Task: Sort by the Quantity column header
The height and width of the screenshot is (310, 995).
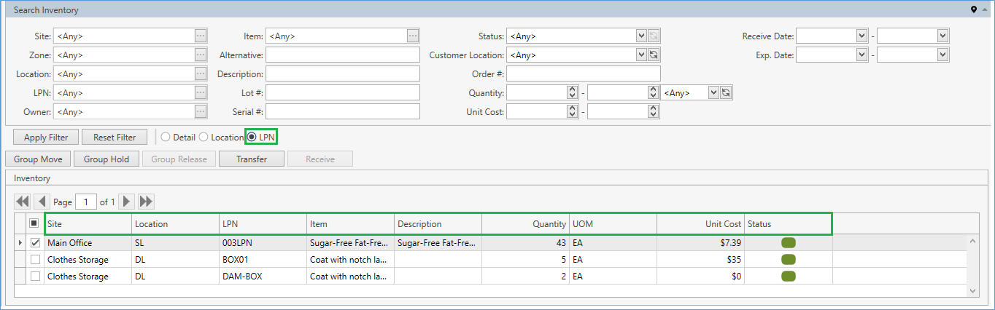Action: (525, 224)
